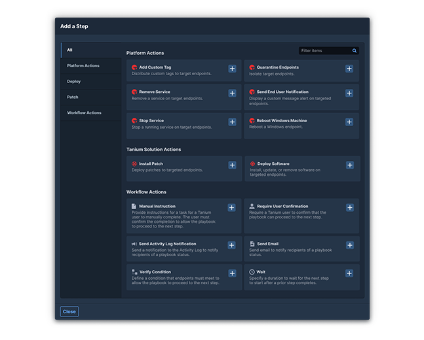Add the Deploy Software step
This screenshot has width=424, height=340.
[350, 165]
